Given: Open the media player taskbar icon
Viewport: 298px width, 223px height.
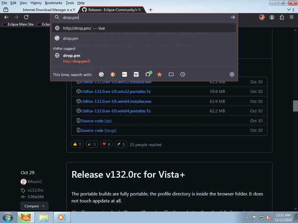Looking at the screenshot, I should coord(62,217).
